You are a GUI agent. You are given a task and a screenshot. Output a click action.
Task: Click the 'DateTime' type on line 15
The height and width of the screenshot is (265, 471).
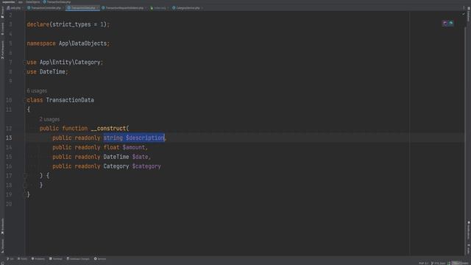tap(116, 157)
